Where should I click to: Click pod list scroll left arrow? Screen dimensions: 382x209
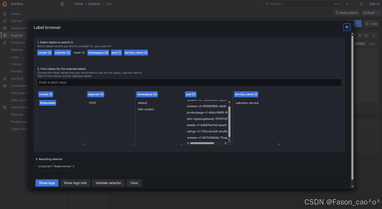tap(188, 143)
